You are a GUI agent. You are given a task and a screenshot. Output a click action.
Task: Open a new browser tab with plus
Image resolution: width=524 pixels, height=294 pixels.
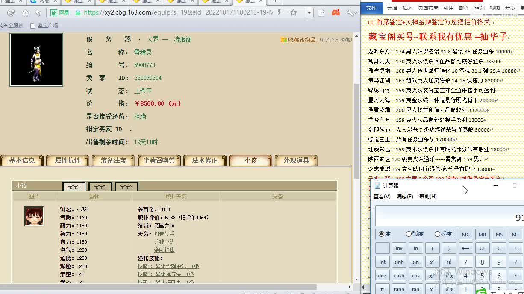275,1
